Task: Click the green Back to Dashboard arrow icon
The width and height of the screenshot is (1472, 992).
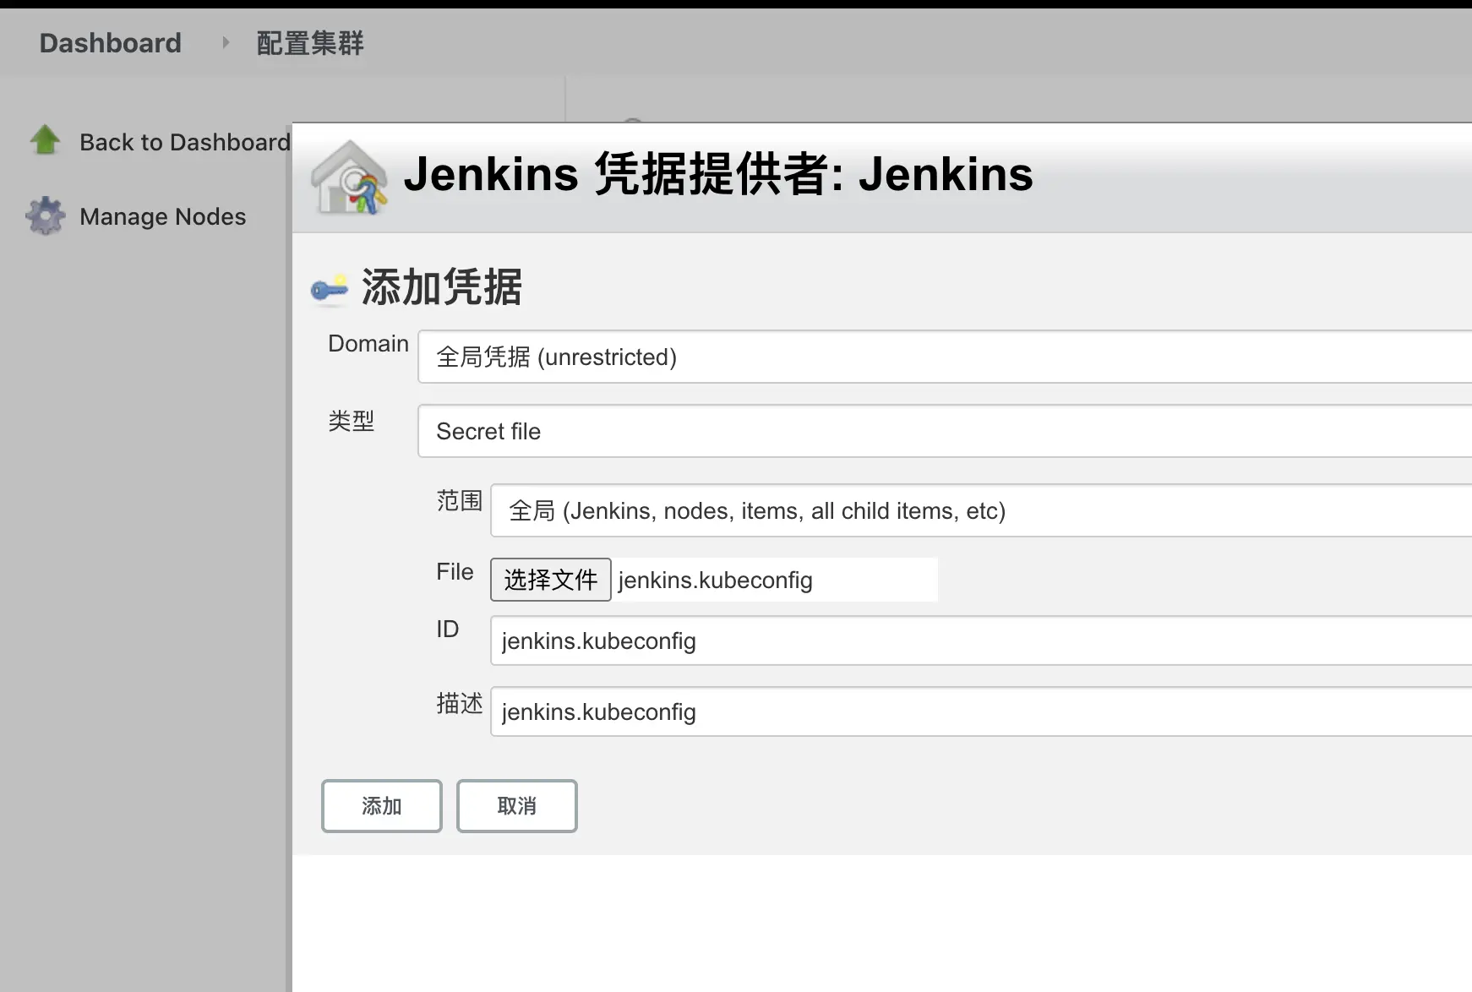Action: pos(45,140)
